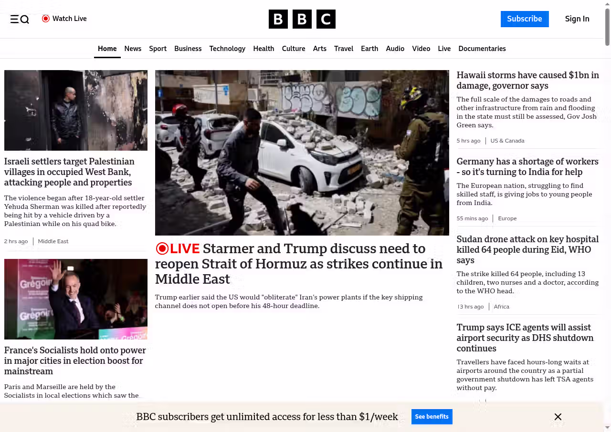This screenshot has height=432, width=611.
Task: Select the Documentaries menu item
Action: click(x=482, y=49)
